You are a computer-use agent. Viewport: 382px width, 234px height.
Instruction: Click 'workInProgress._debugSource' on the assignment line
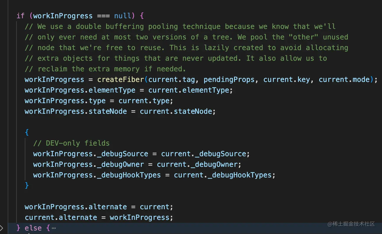90,154
